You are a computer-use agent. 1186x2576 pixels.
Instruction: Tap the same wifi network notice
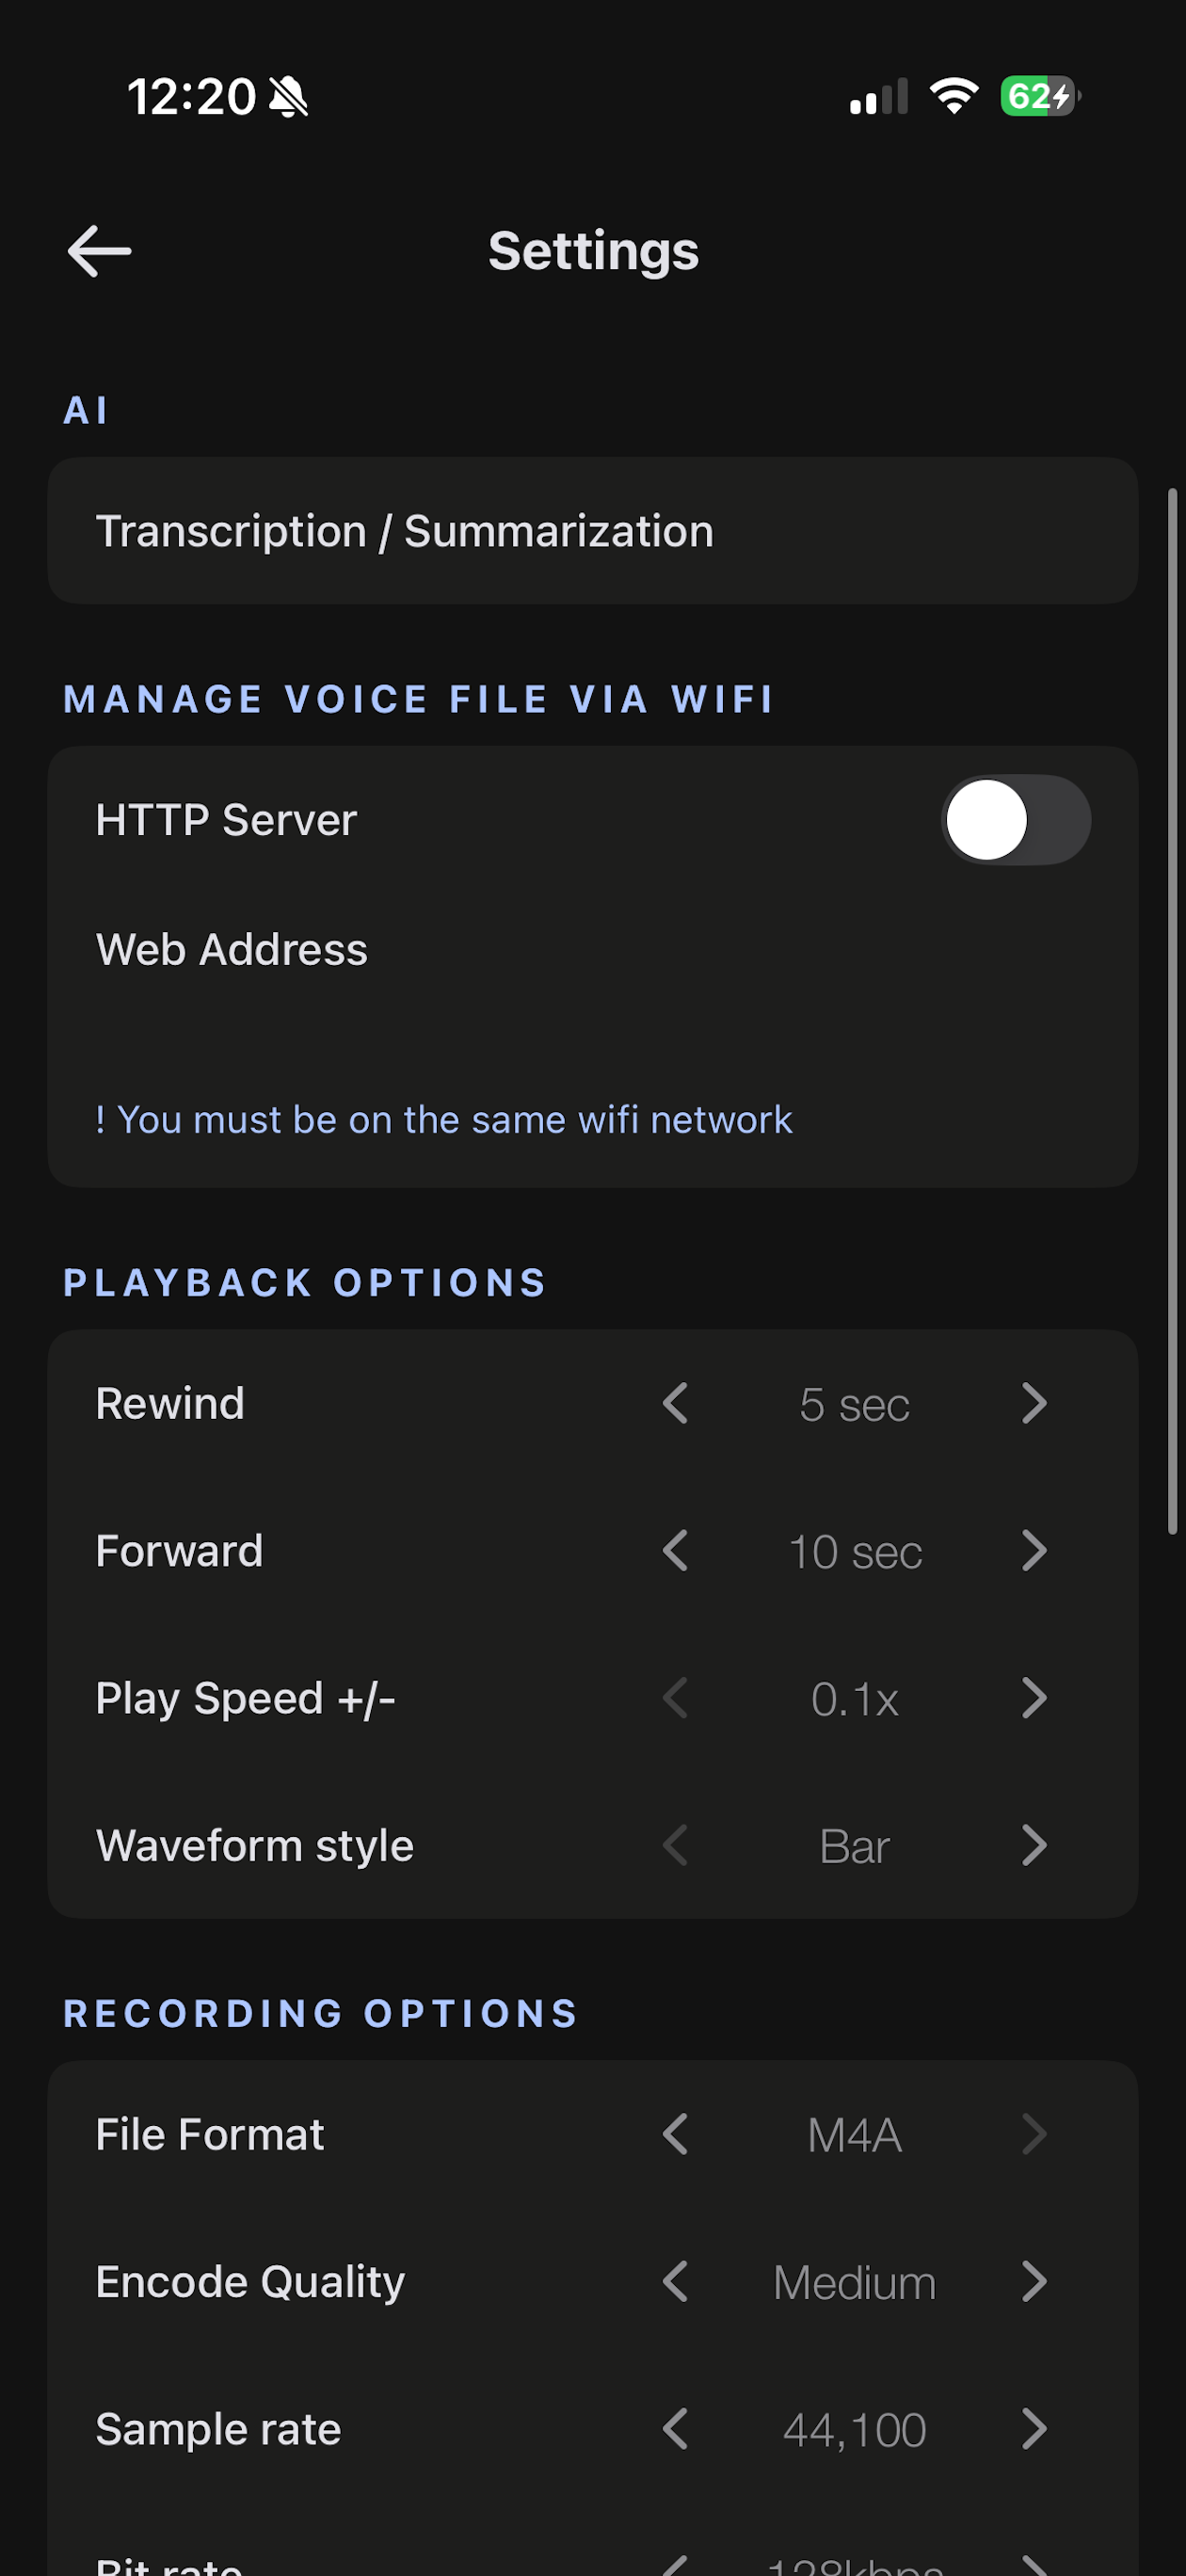[x=444, y=1120]
